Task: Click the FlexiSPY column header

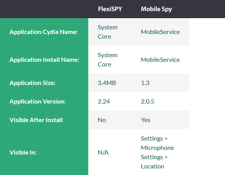Action: 110,9
